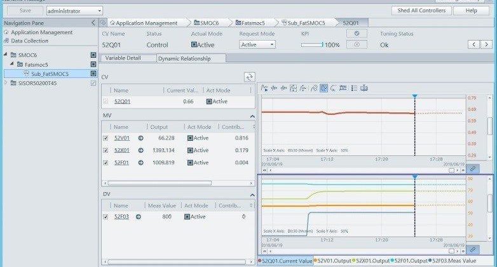Screen dimensions: 497x267
Task: Open the Request Mode Active dropdown
Action: click(257, 44)
